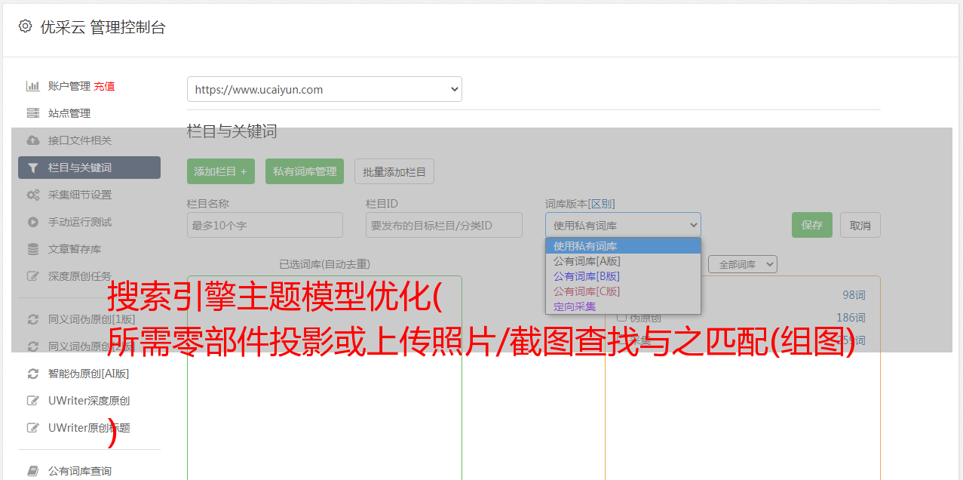Image resolution: width=963 pixels, height=480 pixels.
Task: Click the server icon next to 站点管理
Action: pyautogui.click(x=33, y=113)
